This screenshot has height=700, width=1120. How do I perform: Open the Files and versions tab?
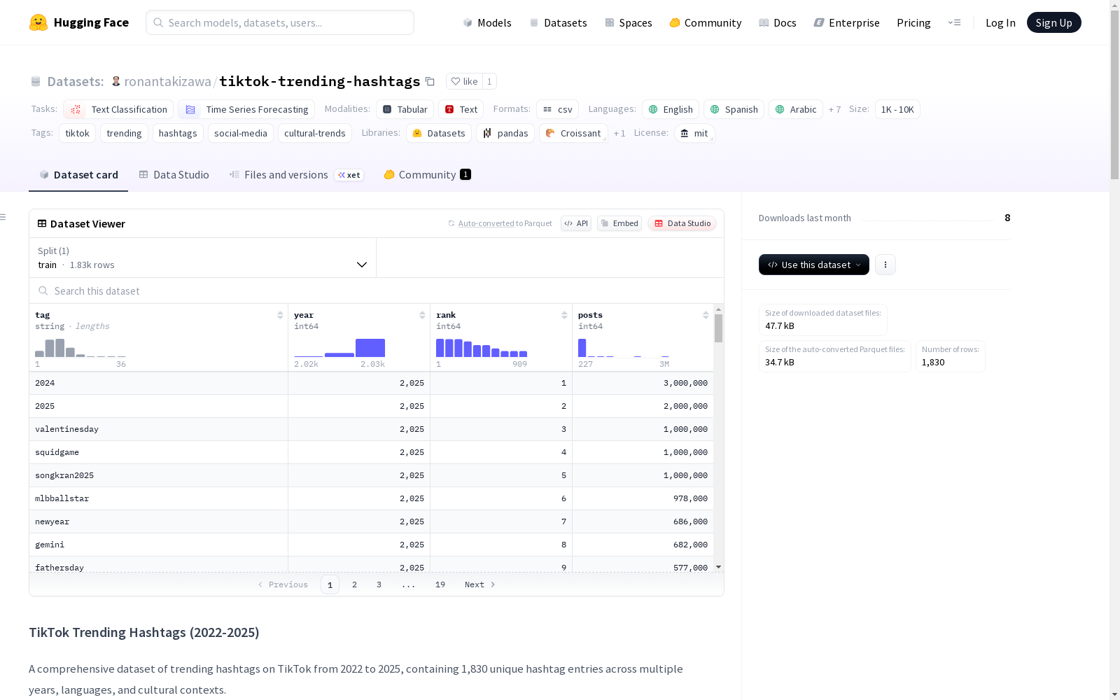point(296,174)
